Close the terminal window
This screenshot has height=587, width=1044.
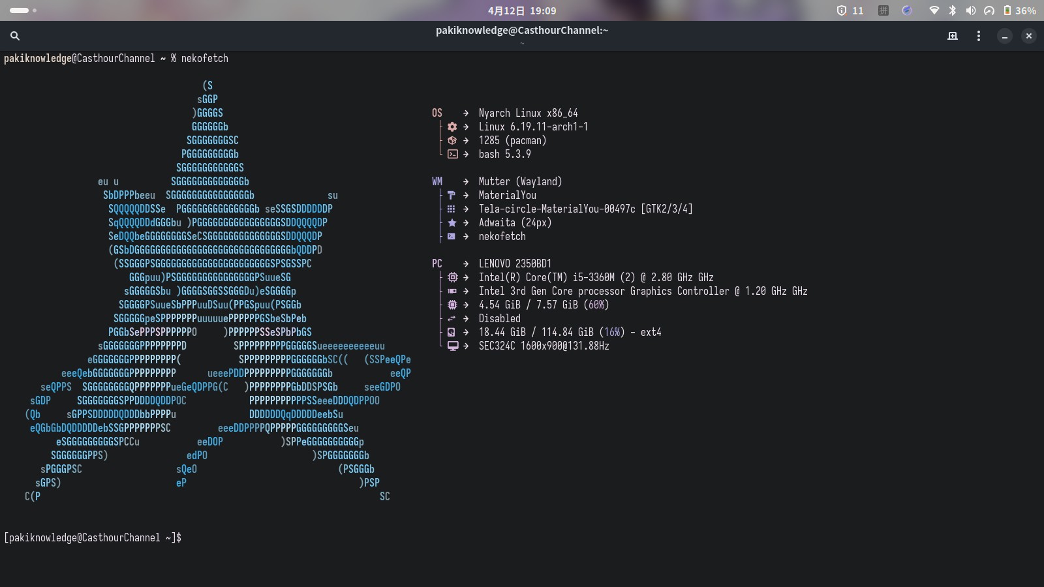coord(1029,36)
